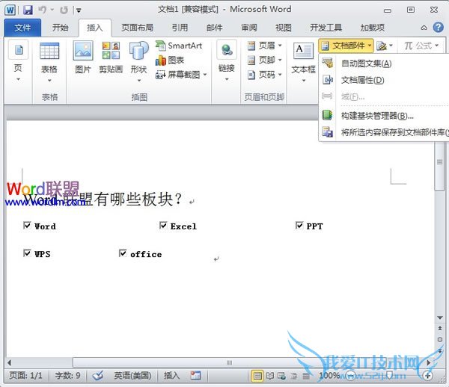Click the macro recording icon in status bar
Screen dimensions: 449x387
point(195,375)
